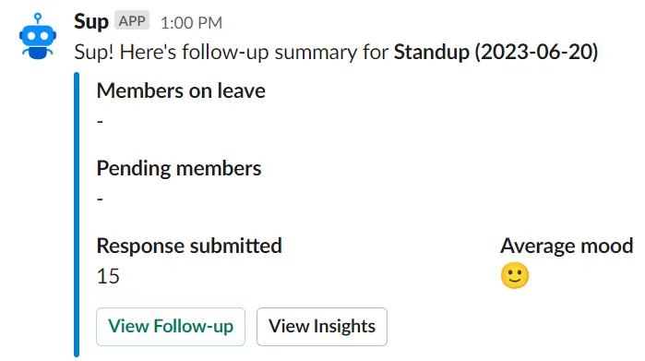Open the View Follow-up button
The image size is (645, 361).
171,327
